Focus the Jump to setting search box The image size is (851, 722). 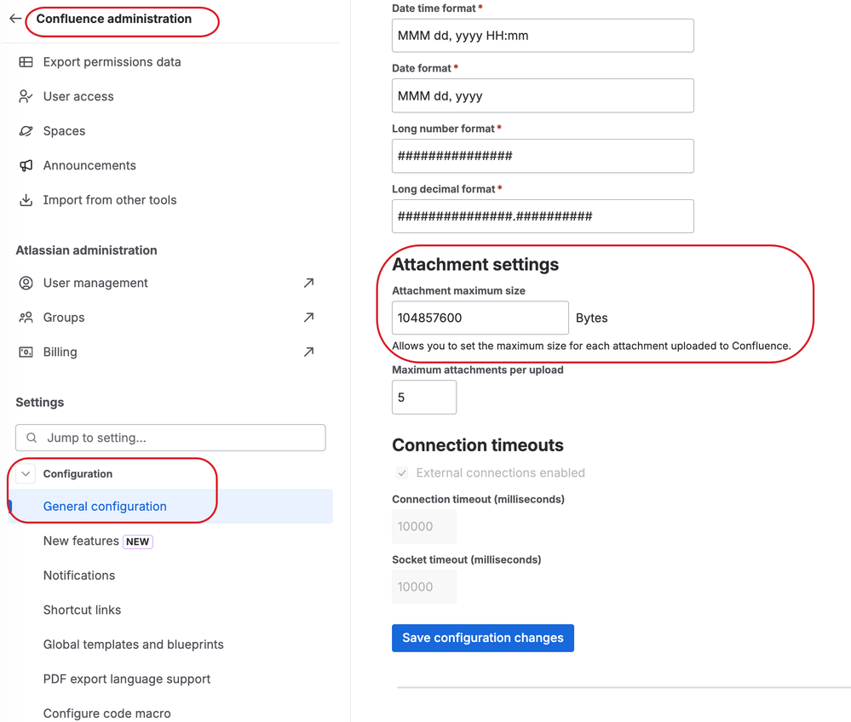170,438
